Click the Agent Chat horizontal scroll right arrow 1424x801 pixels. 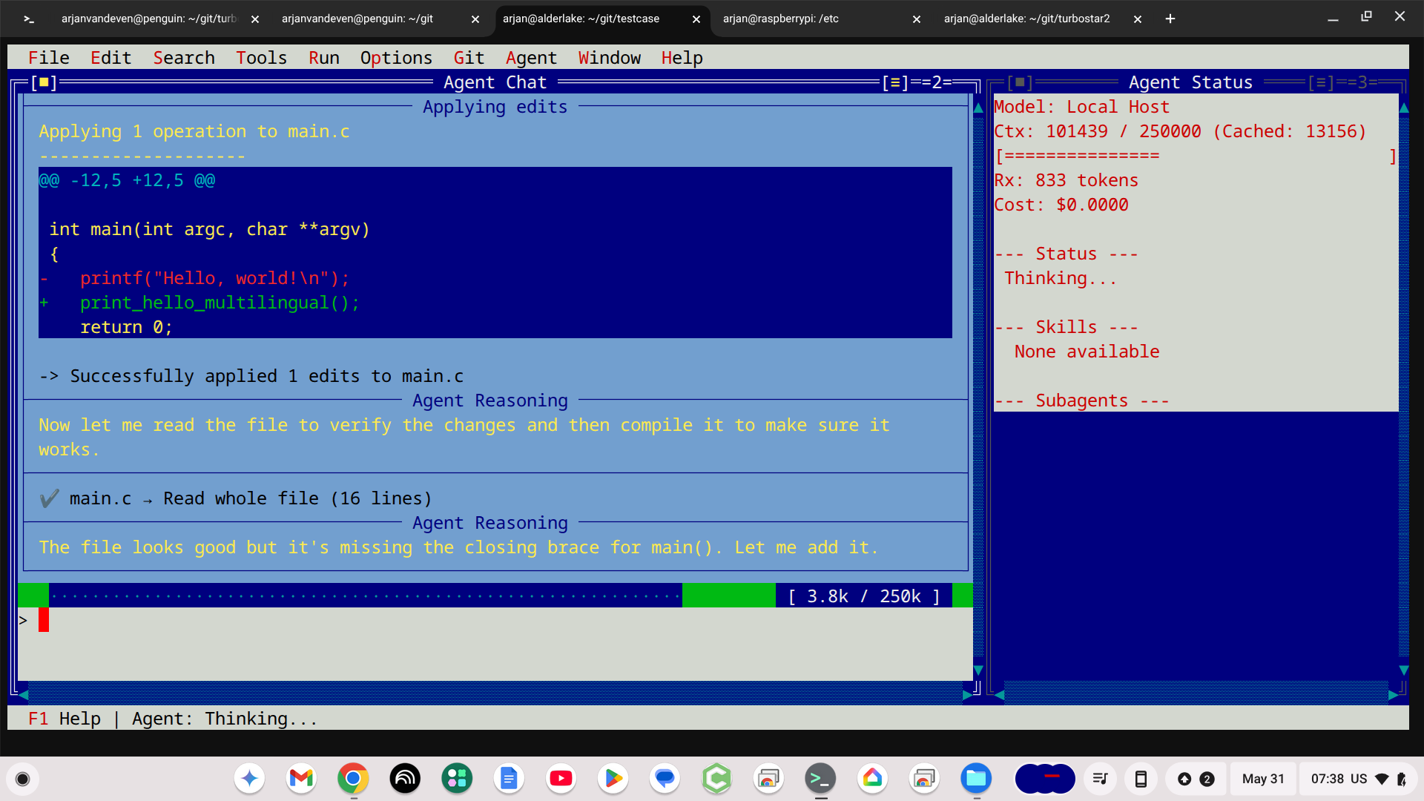[x=967, y=695]
